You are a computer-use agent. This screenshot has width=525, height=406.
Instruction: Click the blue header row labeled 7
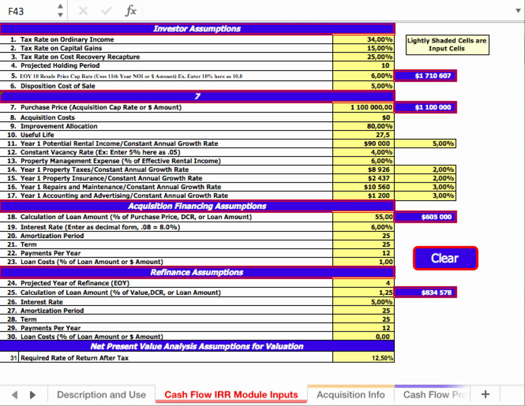(x=197, y=96)
